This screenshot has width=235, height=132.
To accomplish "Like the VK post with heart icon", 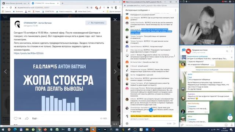I will [x=15, y=118].
